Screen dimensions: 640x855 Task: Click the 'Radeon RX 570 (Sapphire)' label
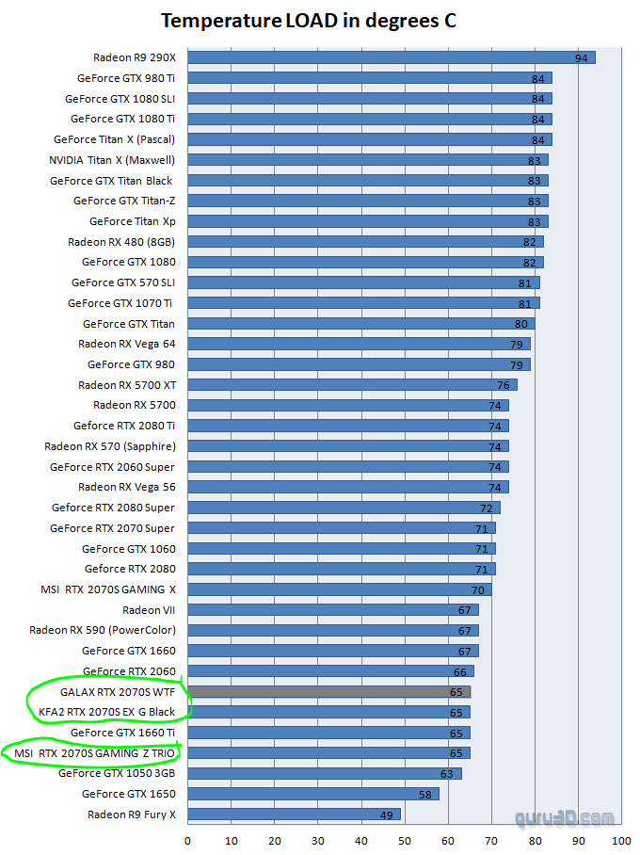pyautogui.click(x=110, y=446)
